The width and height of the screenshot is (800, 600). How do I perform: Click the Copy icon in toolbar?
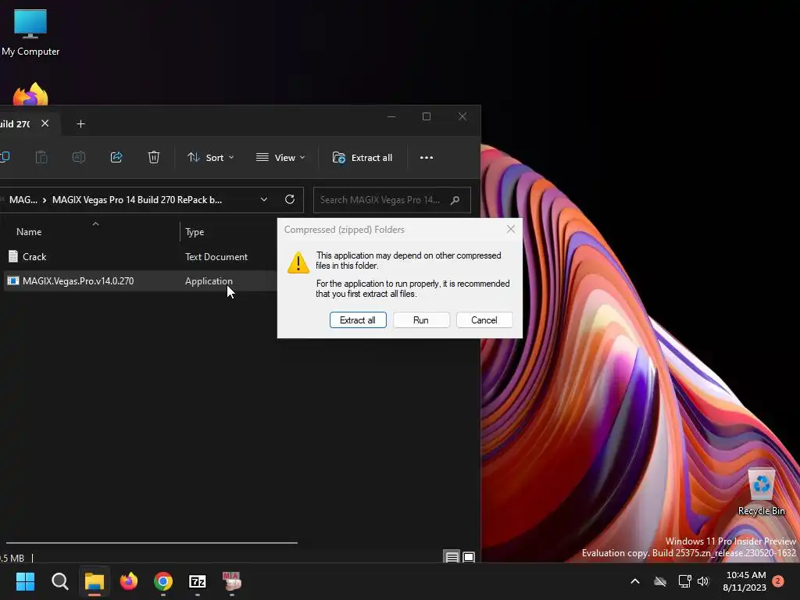(x=5, y=157)
